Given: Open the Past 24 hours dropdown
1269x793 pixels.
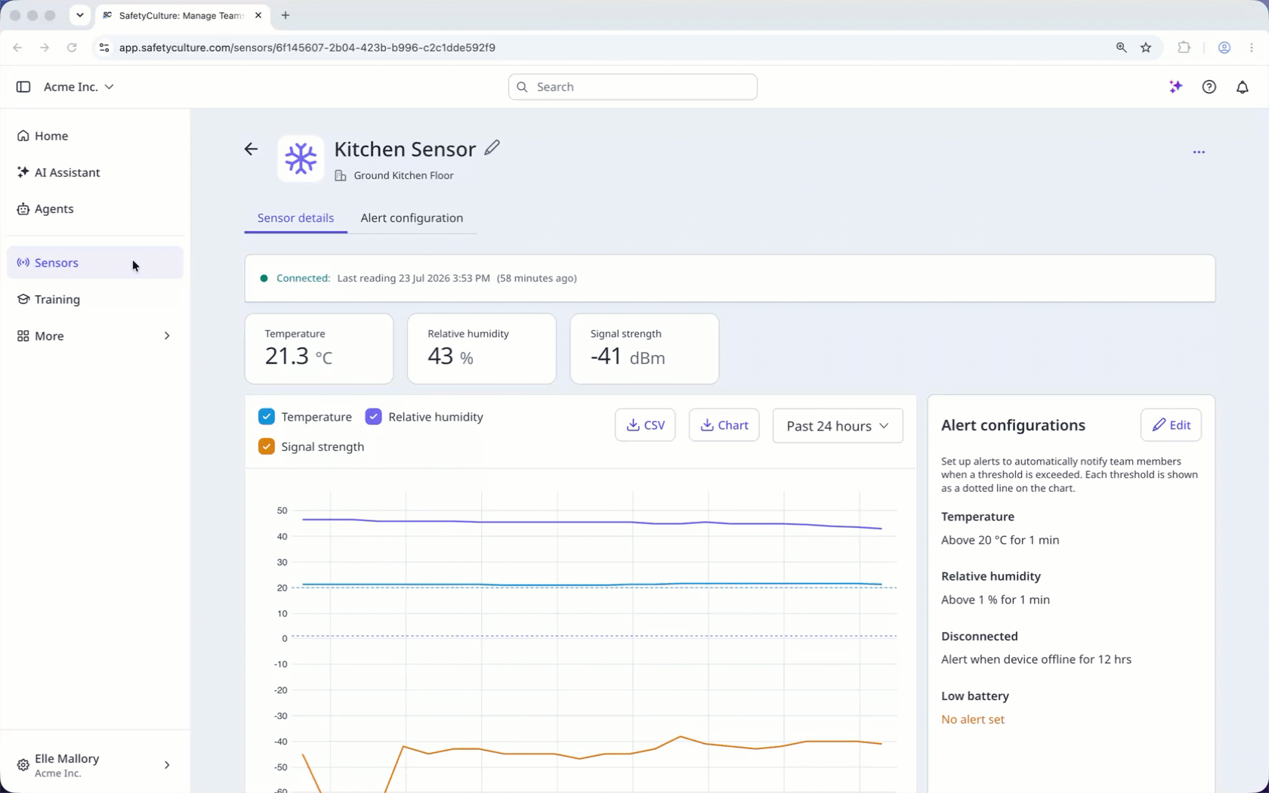Looking at the screenshot, I should [837, 426].
